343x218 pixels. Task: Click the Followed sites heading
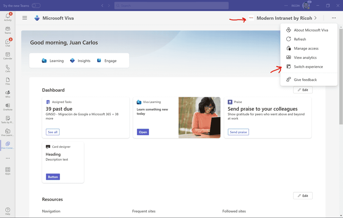(x=234, y=211)
